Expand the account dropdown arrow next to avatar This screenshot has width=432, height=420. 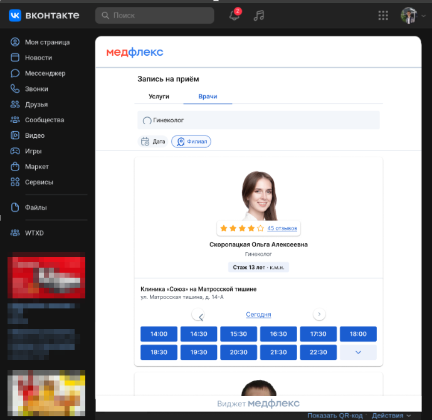coord(423,16)
